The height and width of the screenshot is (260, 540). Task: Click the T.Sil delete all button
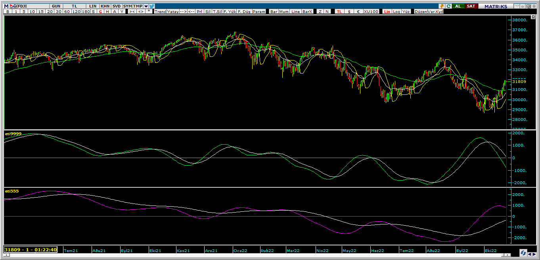click(217, 12)
